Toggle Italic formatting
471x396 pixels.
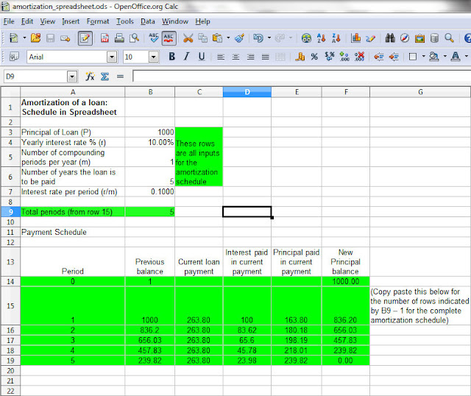(186, 57)
